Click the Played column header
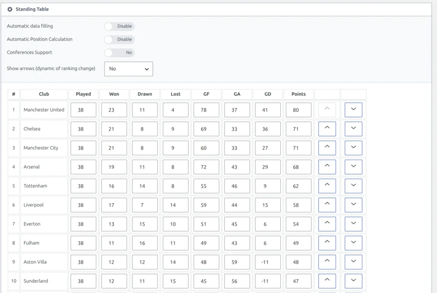The image size is (437, 293). [x=83, y=94]
